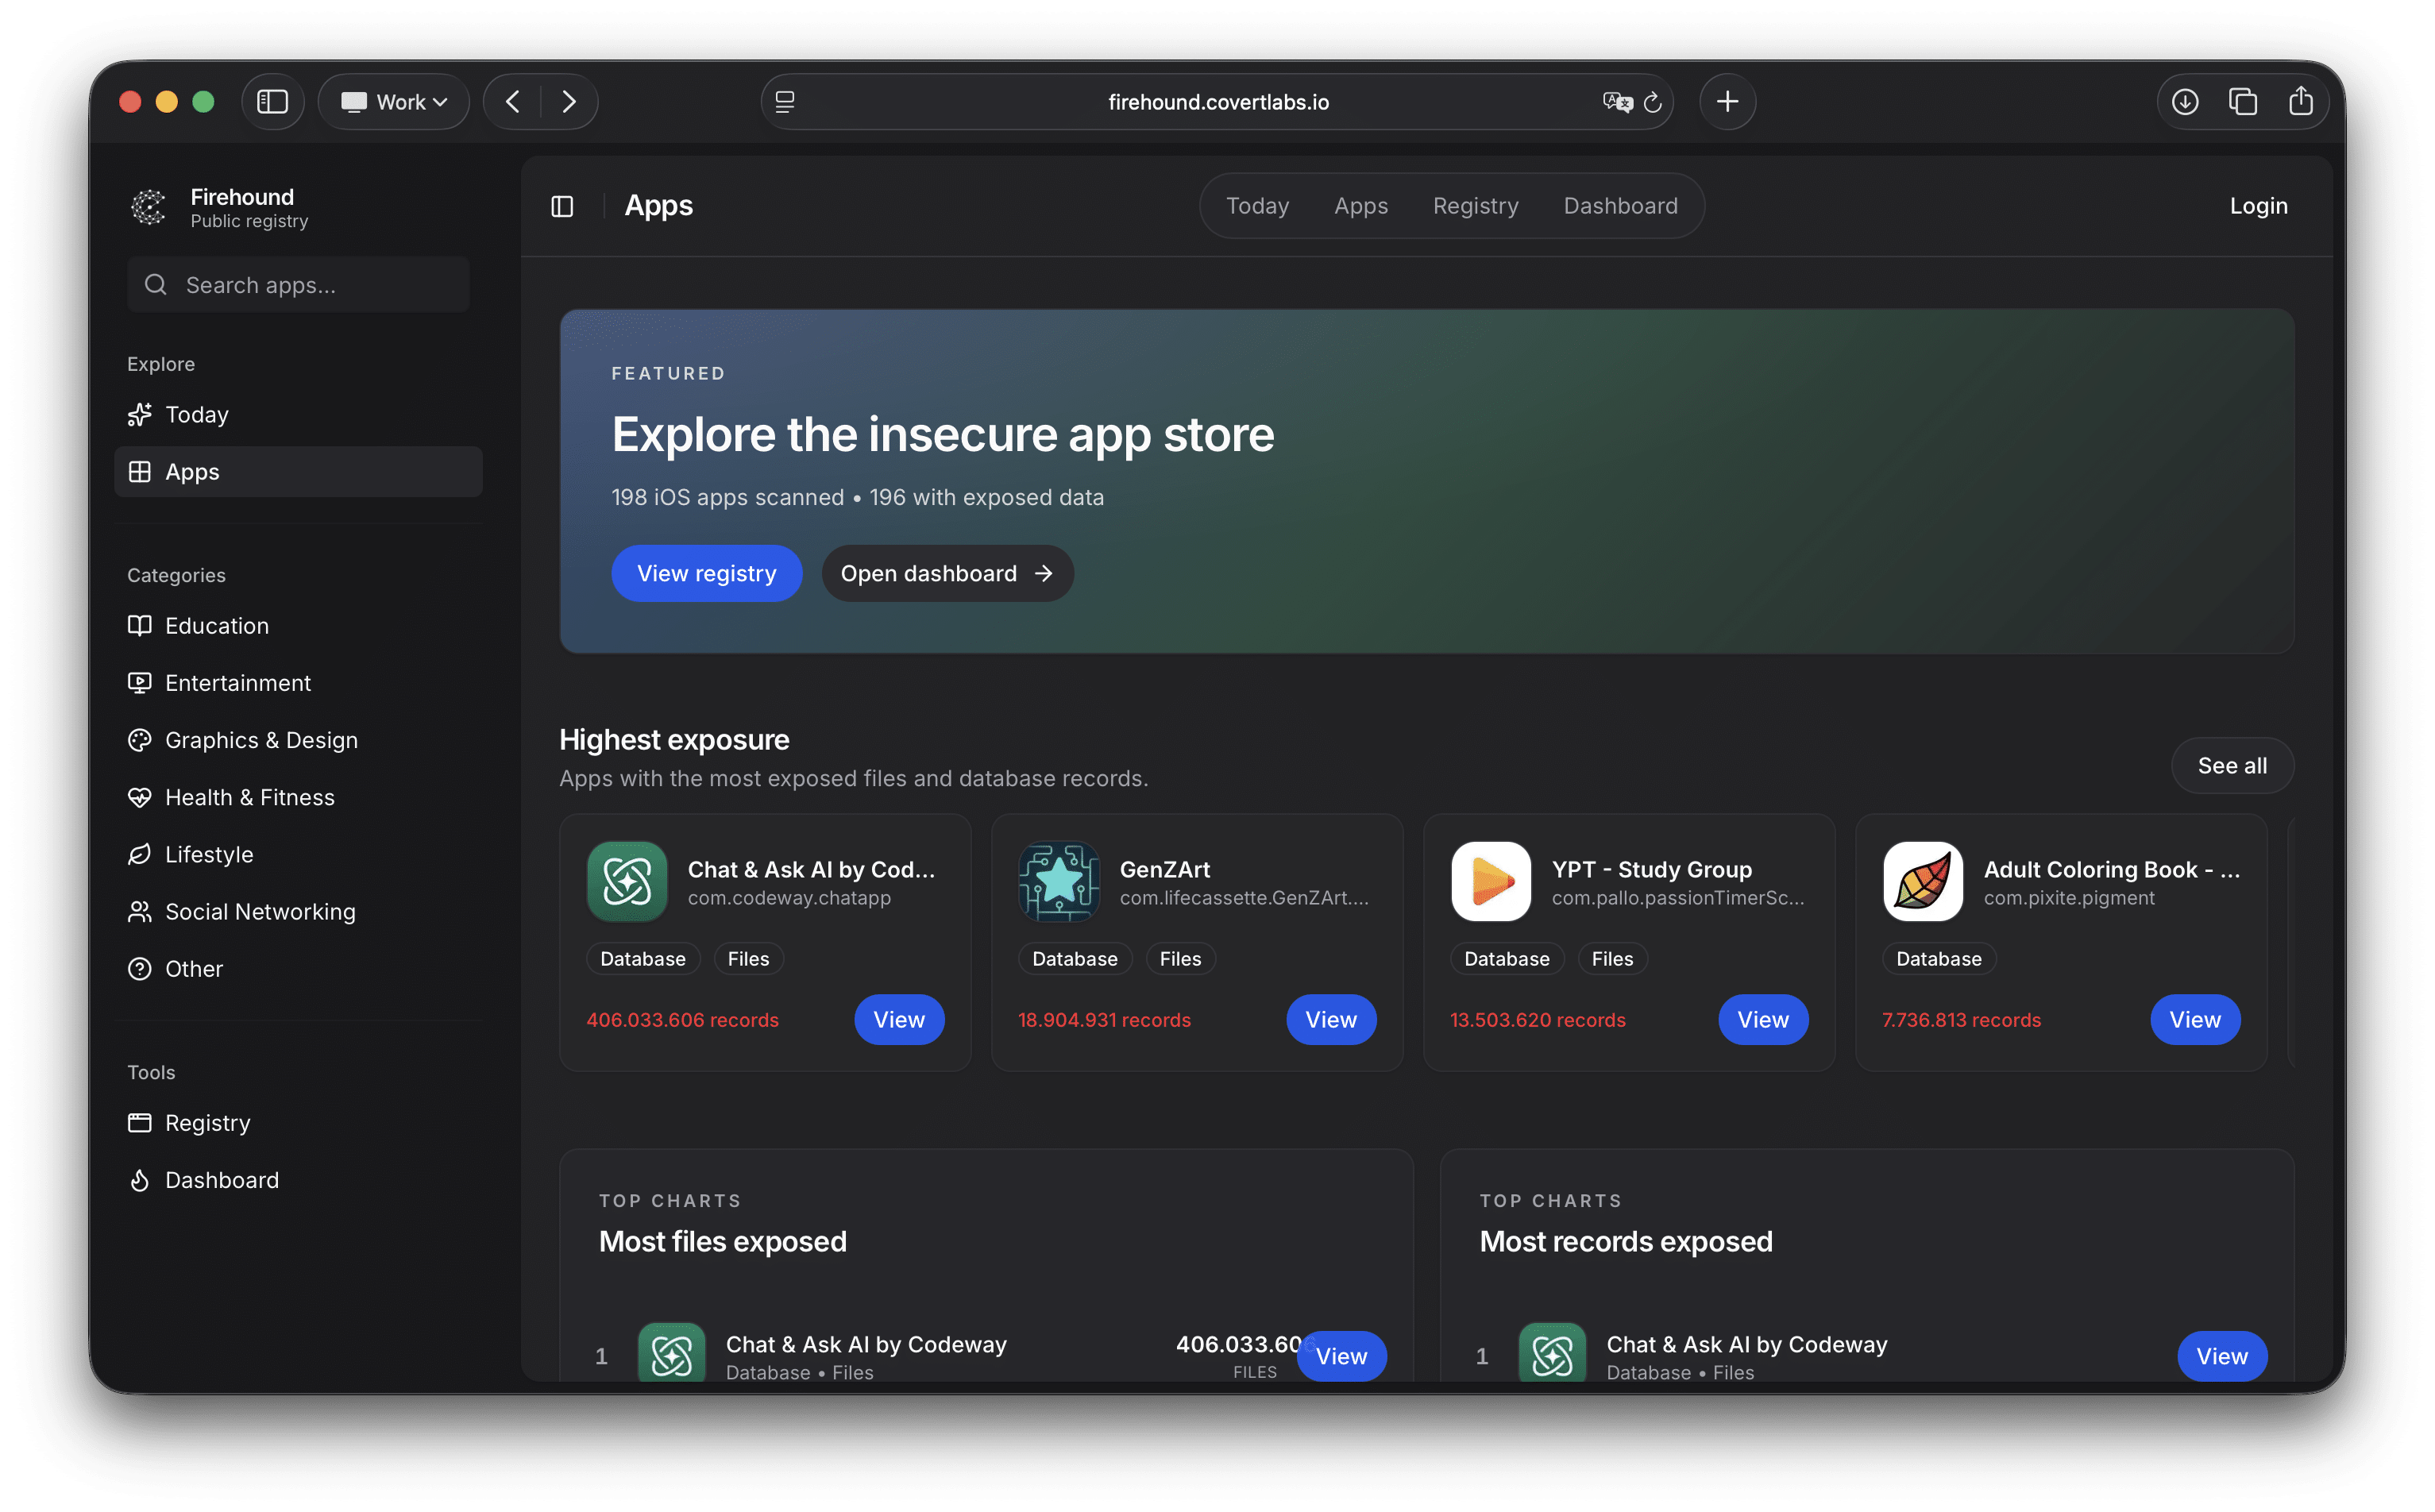Screen dimensions: 2435x1512
Task: Switch to the Dashboard top tab
Action: pos(1620,206)
